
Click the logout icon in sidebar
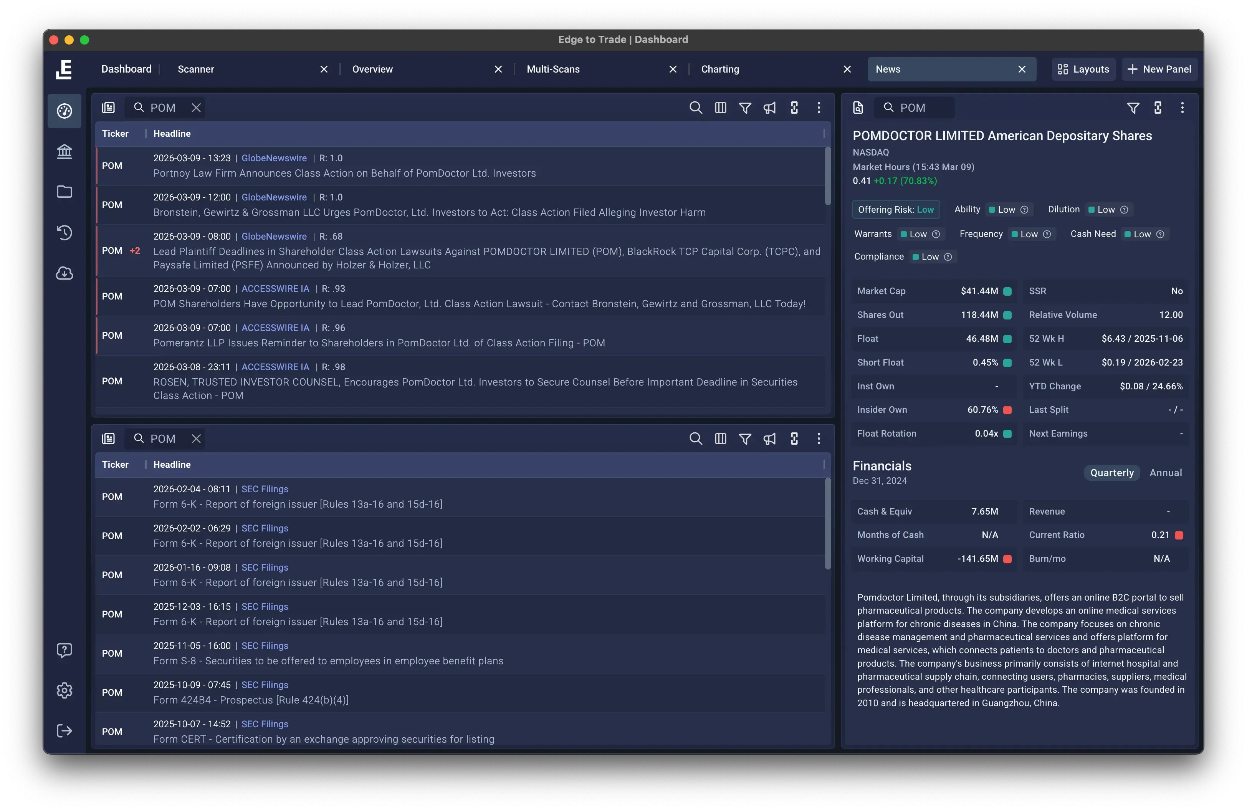click(64, 731)
